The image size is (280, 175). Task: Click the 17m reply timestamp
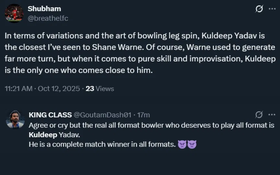tap(143, 115)
